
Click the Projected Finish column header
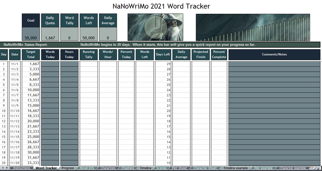(x=201, y=55)
